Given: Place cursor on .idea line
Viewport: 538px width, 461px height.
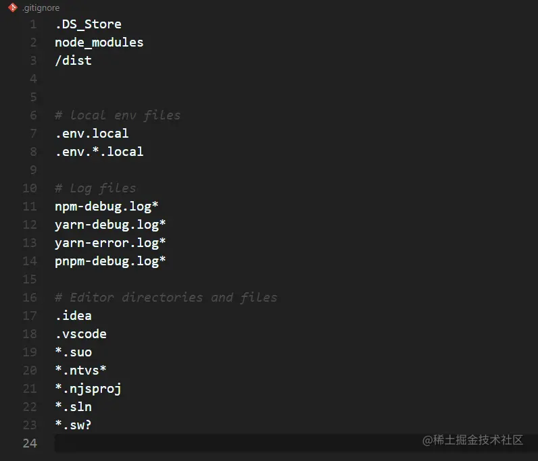Looking at the screenshot, I should pos(74,316).
